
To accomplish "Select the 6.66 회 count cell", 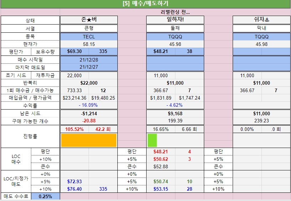I will pyautogui.click(x=190, y=129).
